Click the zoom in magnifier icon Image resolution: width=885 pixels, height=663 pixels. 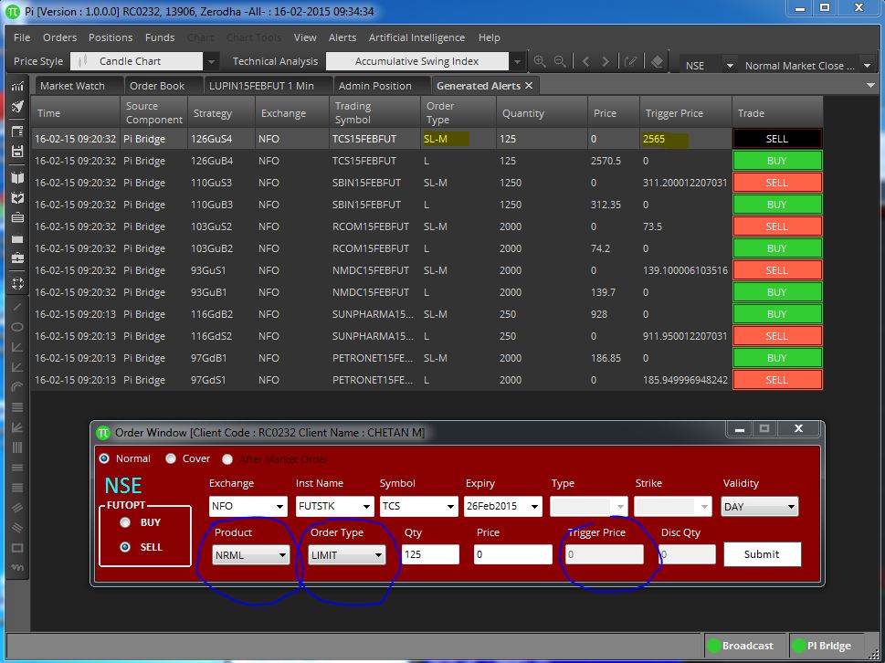(x=540, y=61)
